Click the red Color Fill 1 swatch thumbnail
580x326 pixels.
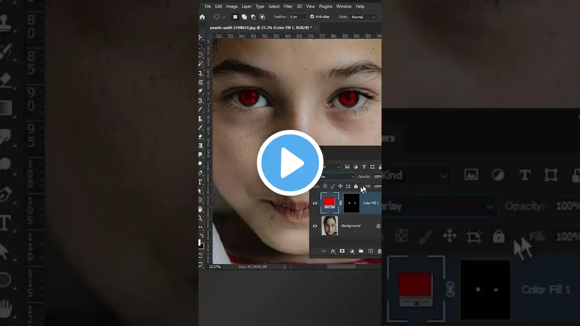pyautogui.click(x=329, y=202)
